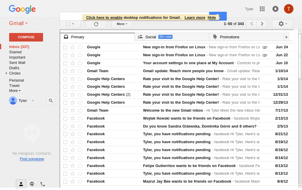Open the Gmail product switcher dropdown
The width and height of the screenshot is (302, 190).
[x=18, y=23]
